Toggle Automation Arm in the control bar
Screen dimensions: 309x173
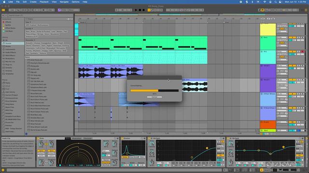click(152, 10)
